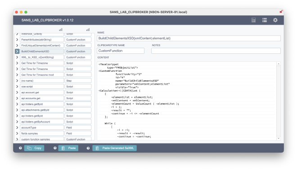Open the list view icon in header
Viewport: 297px width, 170px height.
(265, 20)
